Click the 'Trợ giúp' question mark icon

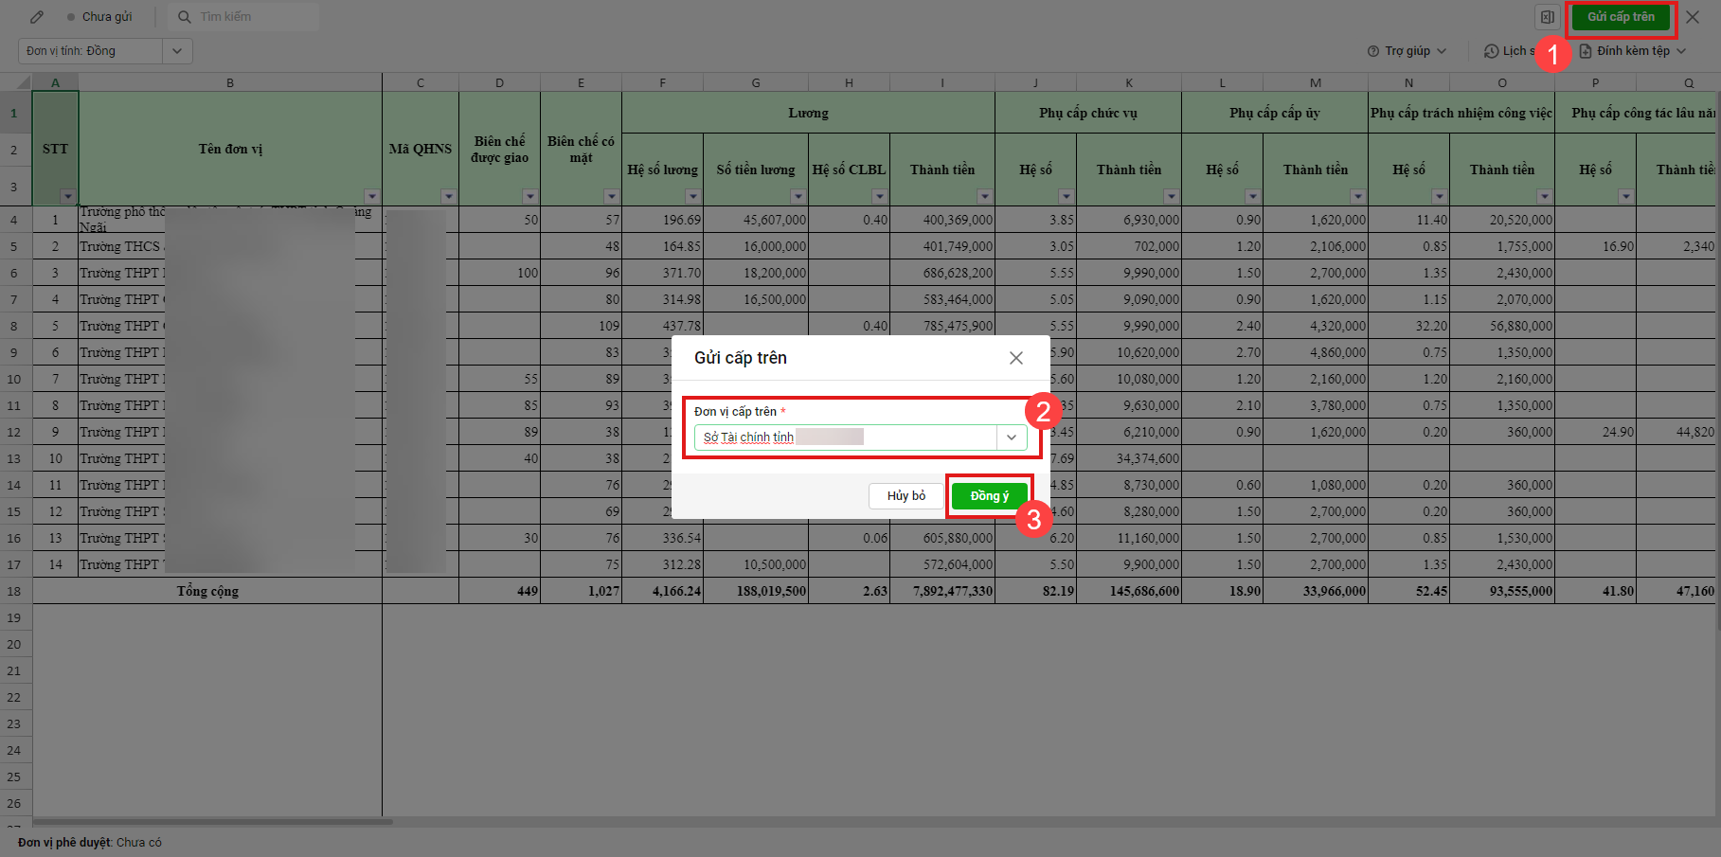[1373, 51]
